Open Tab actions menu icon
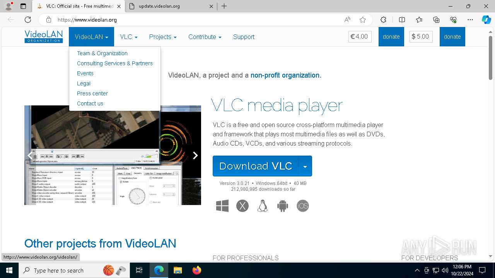Image resolution: width=495 pixels, height=278 pixels. pyautogui.click(x=23, y=6)
